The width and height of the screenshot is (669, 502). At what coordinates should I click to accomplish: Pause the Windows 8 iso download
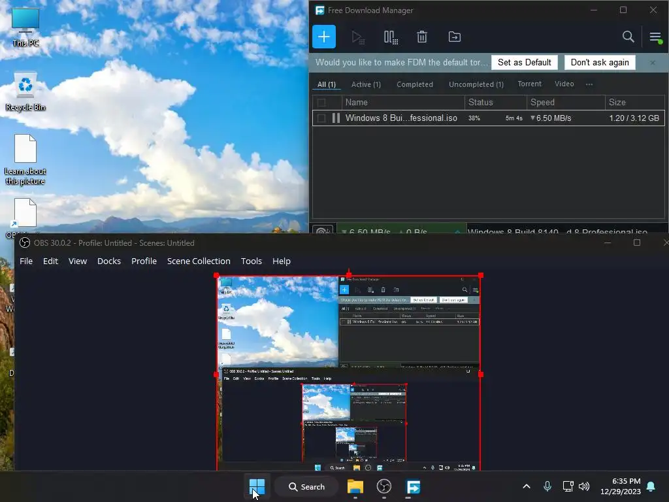[336, 118]
